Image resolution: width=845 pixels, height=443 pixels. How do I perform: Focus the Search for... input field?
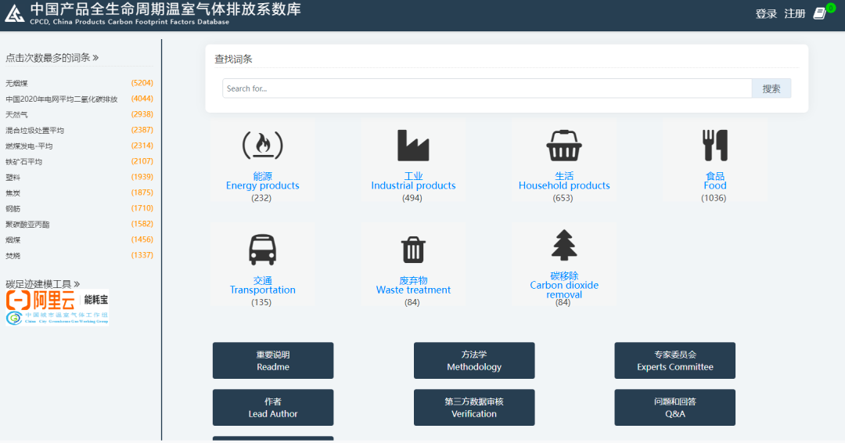pos(487,88)
